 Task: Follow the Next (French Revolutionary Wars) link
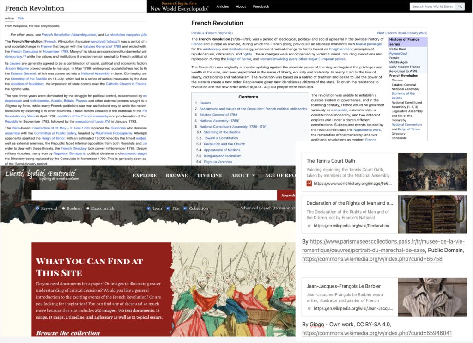402,33
